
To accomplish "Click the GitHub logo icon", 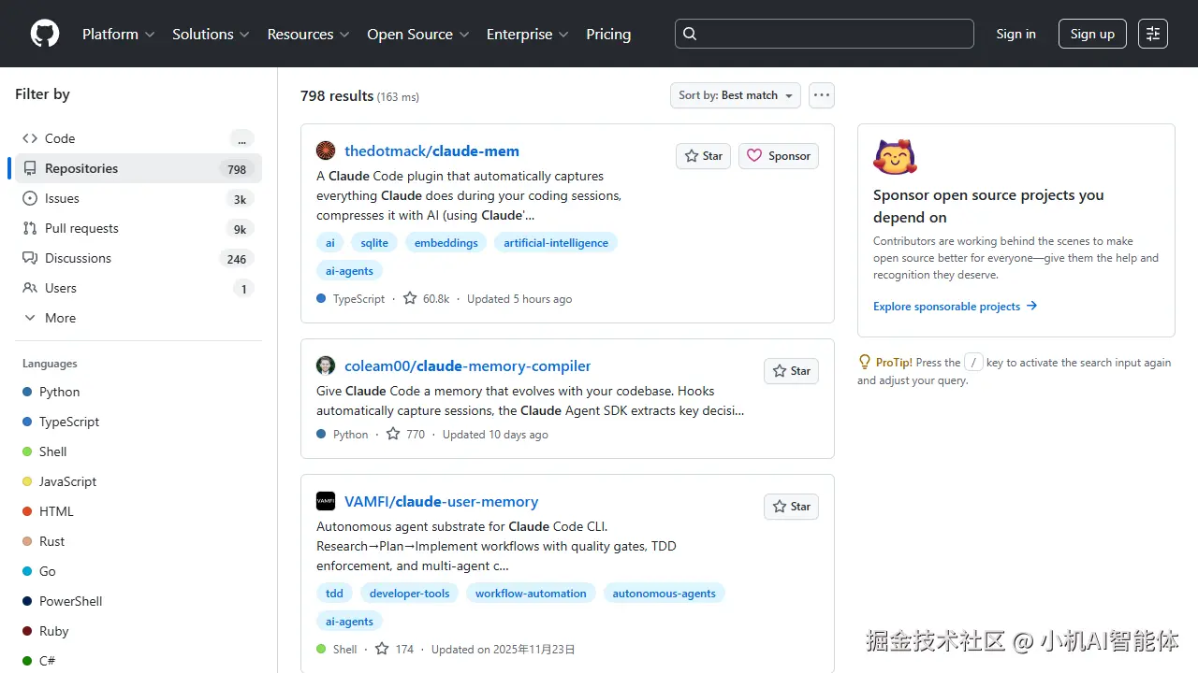I will 45,34.
